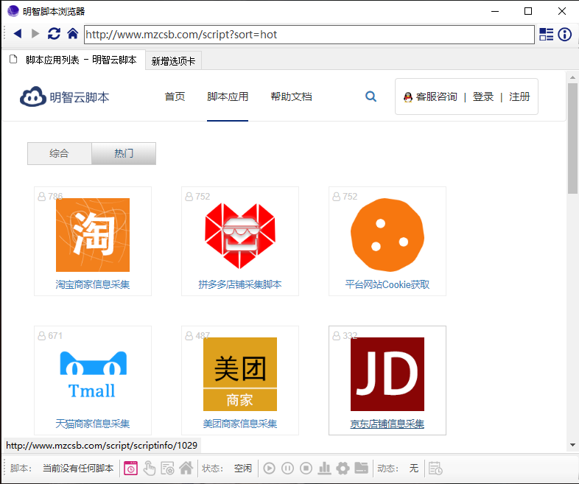Switch to 综合 sorting tab
The height and width of the screenshot is (484, 579).
pyautogui.click(x=60, y=153)
